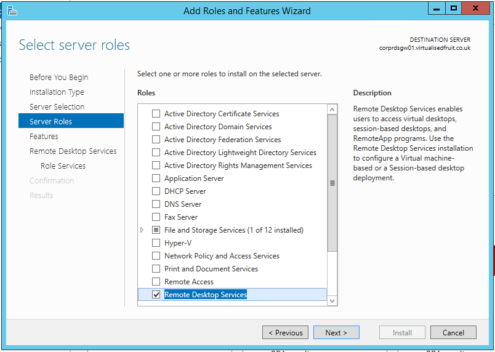Go to Server Selection step
The width and height of the screenshot is (495, 352).
coord(57,107)
